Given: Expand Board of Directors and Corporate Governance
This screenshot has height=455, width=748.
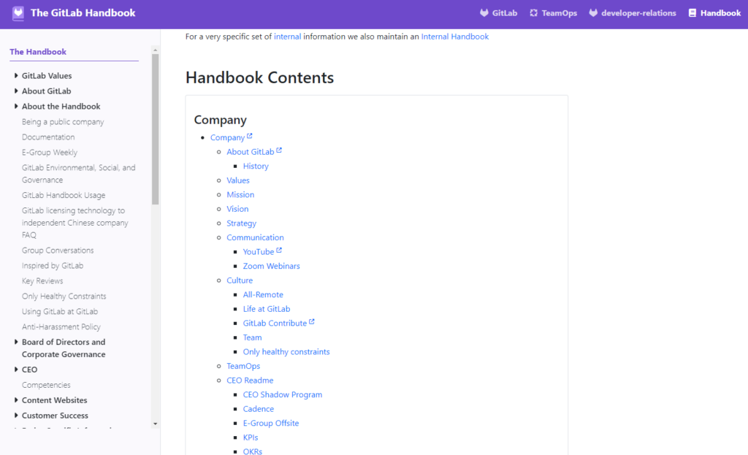Looking at the screenshot, I should tap(16, 342).
